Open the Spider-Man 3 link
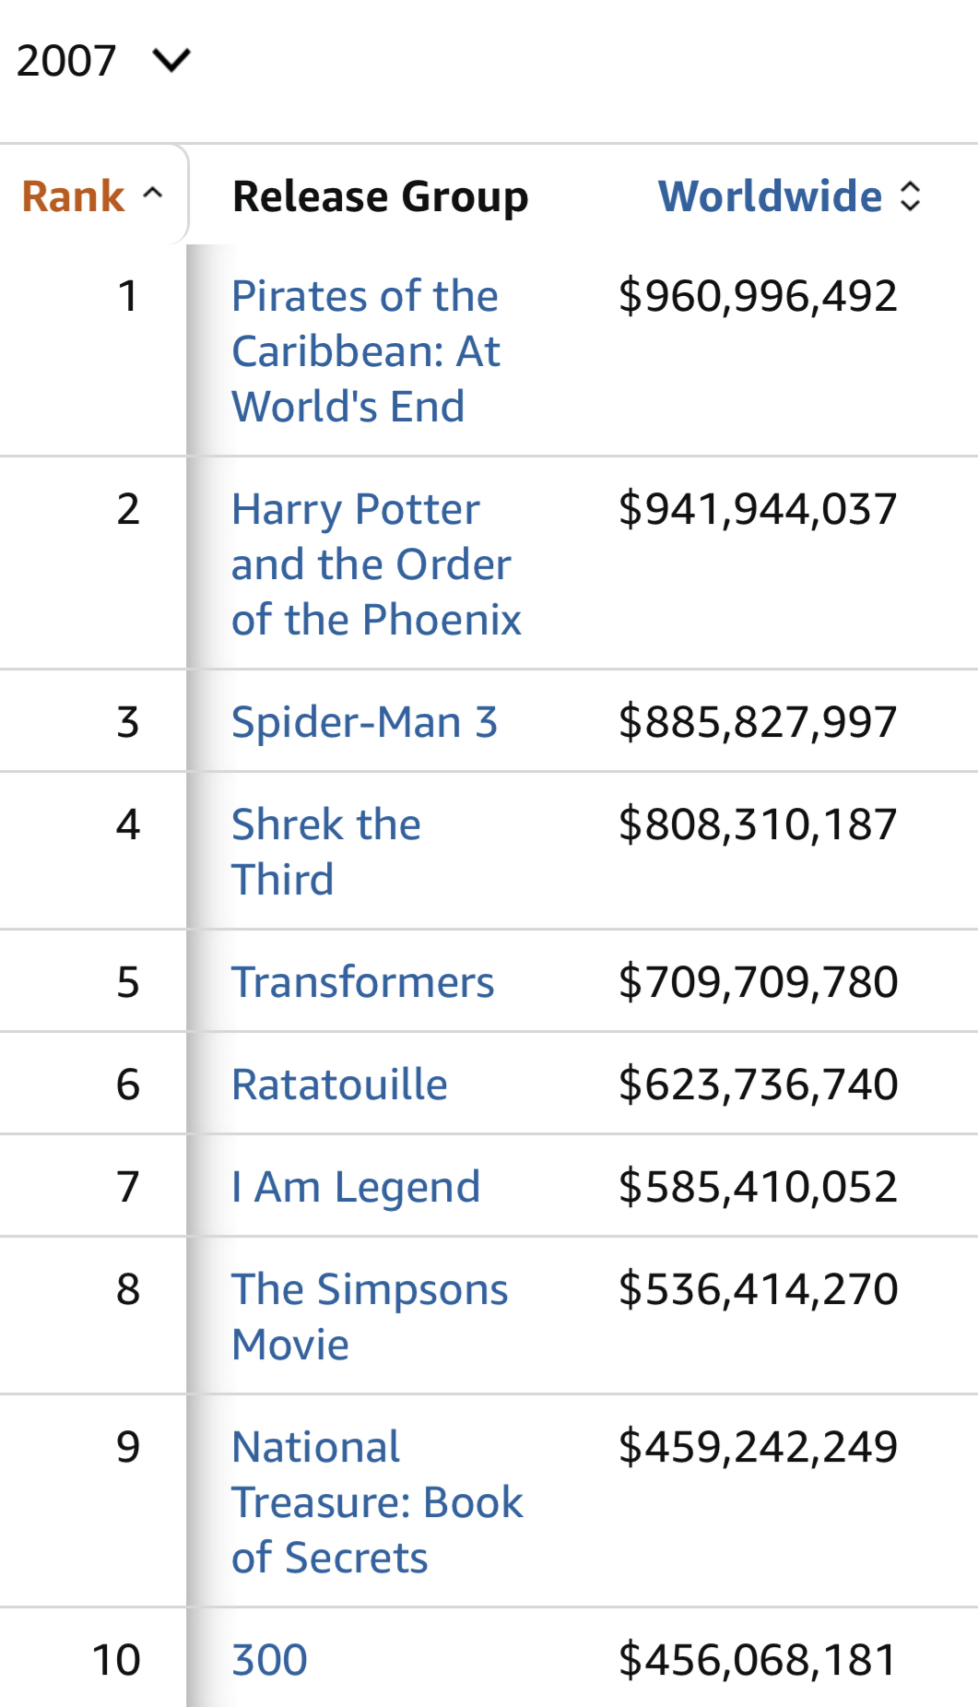Viewport: 978px width, 1707px height. click(364, 722)
